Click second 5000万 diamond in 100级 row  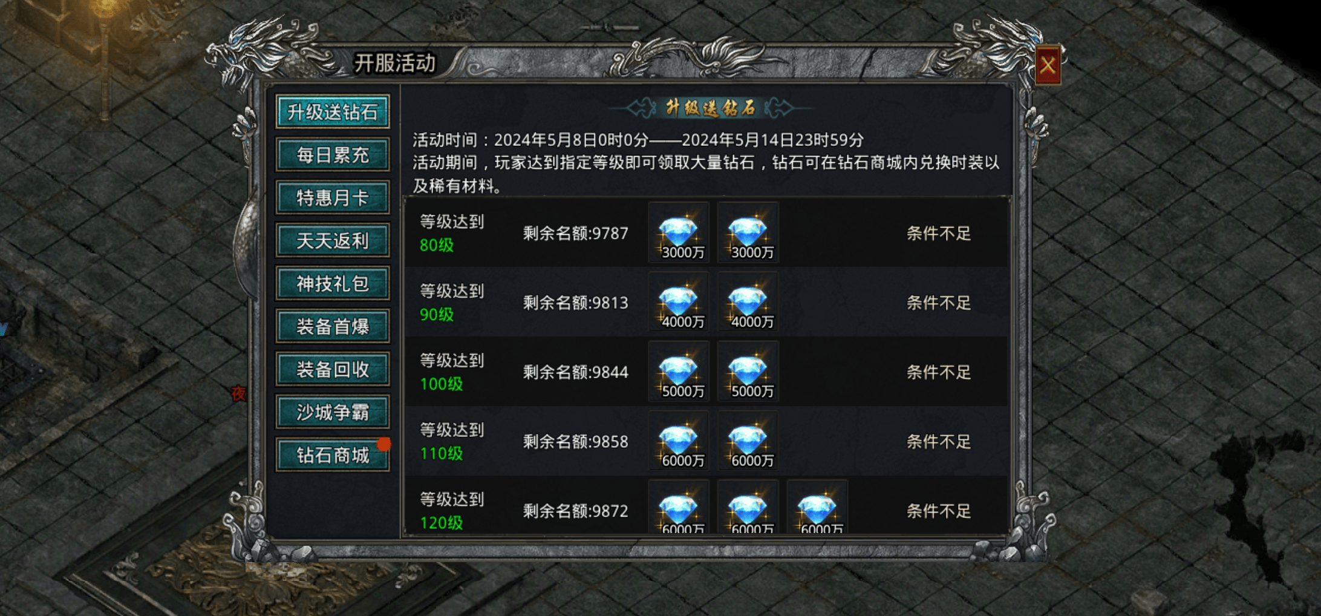pos(748,372)
